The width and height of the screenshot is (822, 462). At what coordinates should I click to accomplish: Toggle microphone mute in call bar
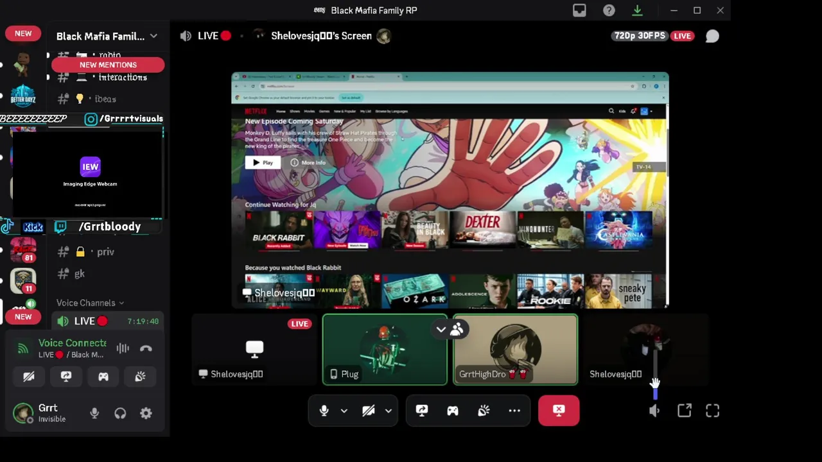pyautogui.click(x=324, y=411)
